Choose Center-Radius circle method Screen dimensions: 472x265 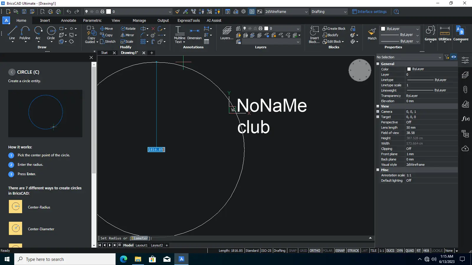pyautogui.click(x=16, y=207)
